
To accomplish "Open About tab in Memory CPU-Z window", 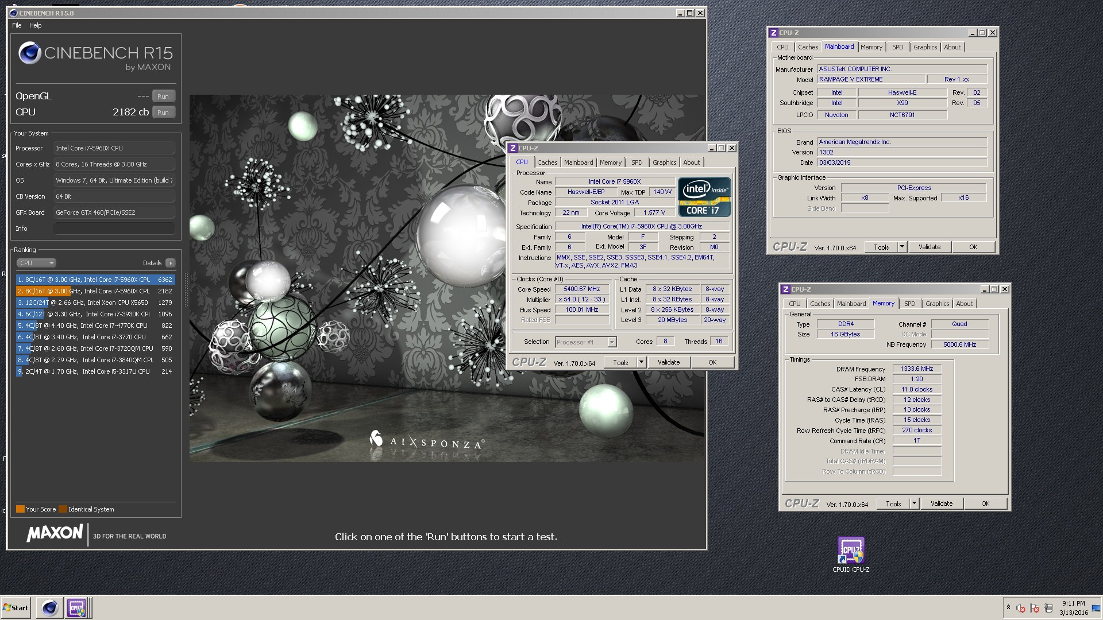I will click(x=965, y=304).
